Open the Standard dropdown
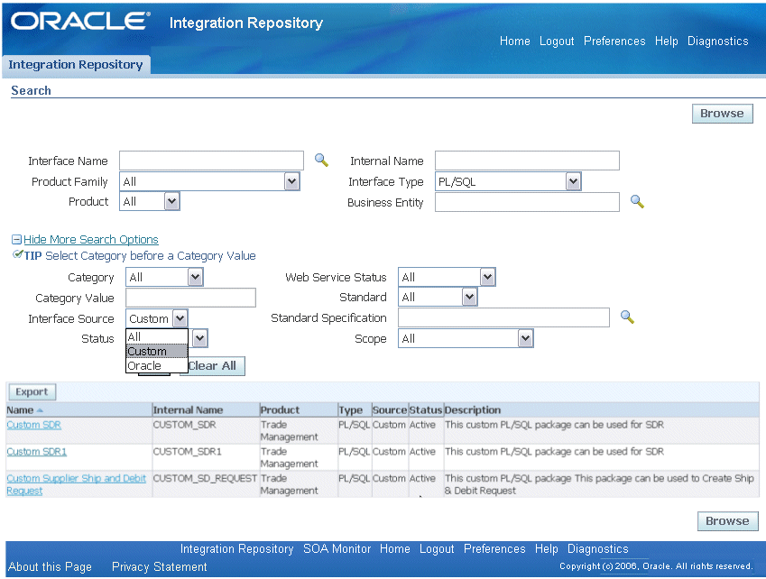Screen dimensions: 766x579 438,297
